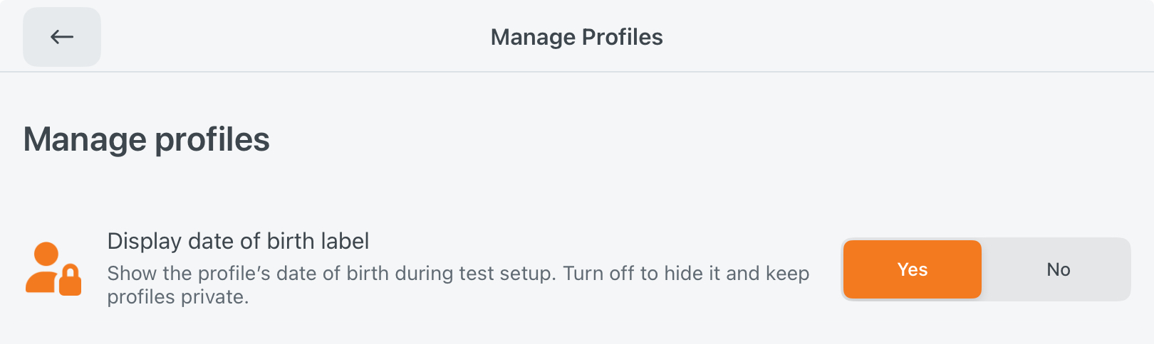Click the navigation bar's back icon
Image resolution: width=1154 pixels, height=344 pixels.
coord(62,37)
